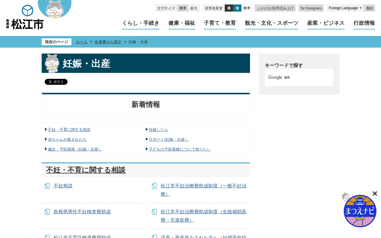381x238 pixels.
Task: Jump to 妊娠したら anchor link
Action: (x=158, y=130)
